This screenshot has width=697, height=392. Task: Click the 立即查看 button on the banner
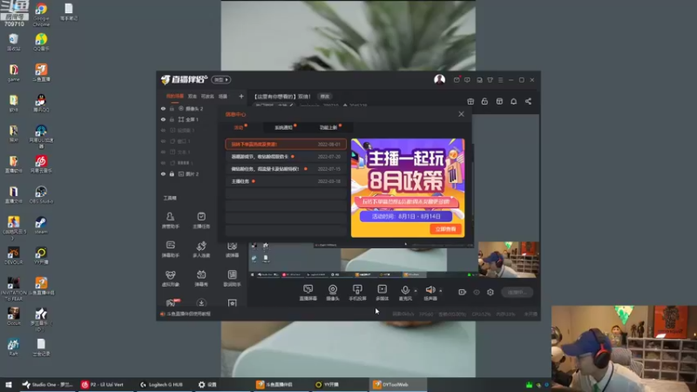(x=445, y=229)
